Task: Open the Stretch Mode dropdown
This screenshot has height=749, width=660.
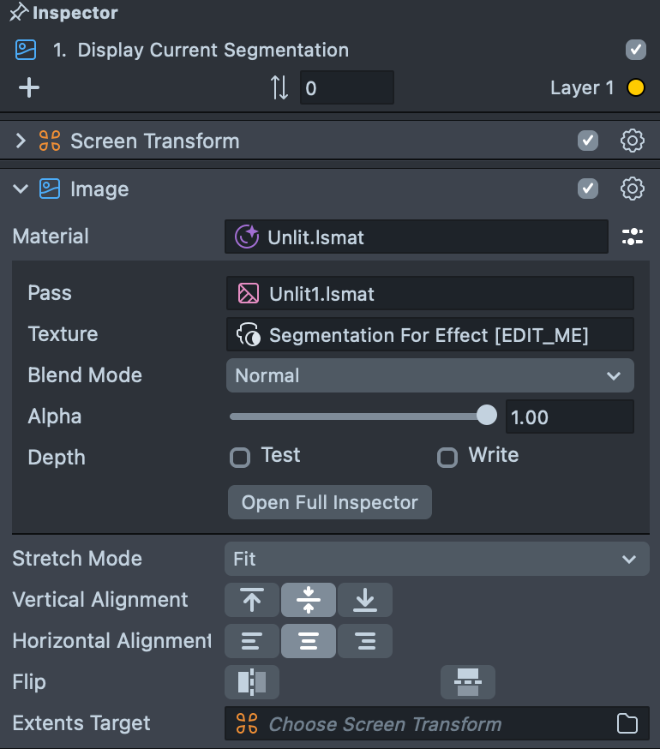Action: click(x=436, y=559)
